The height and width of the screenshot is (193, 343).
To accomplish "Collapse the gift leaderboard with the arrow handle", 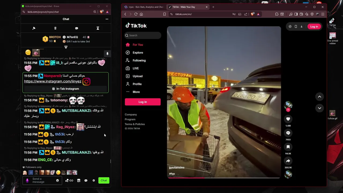I will coord(66,47).
